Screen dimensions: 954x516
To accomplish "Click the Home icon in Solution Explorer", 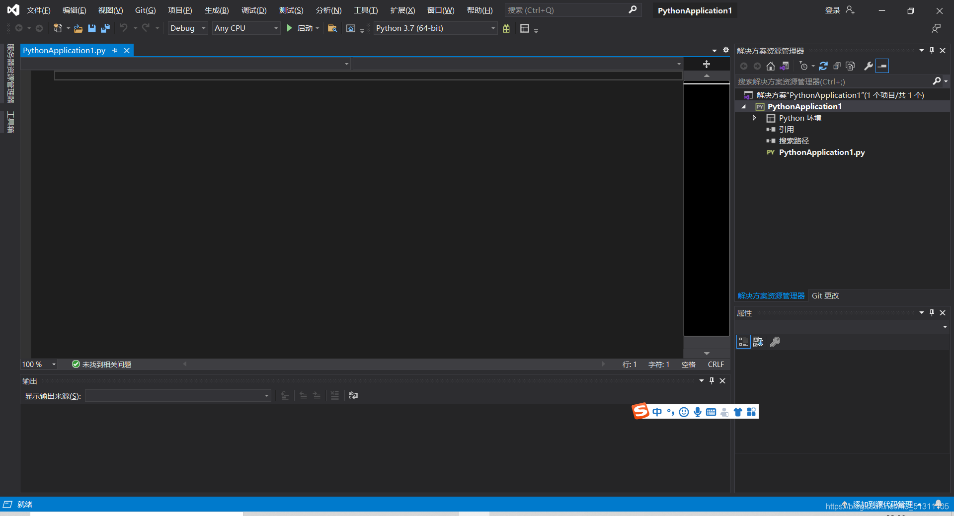I will point(771,66).
